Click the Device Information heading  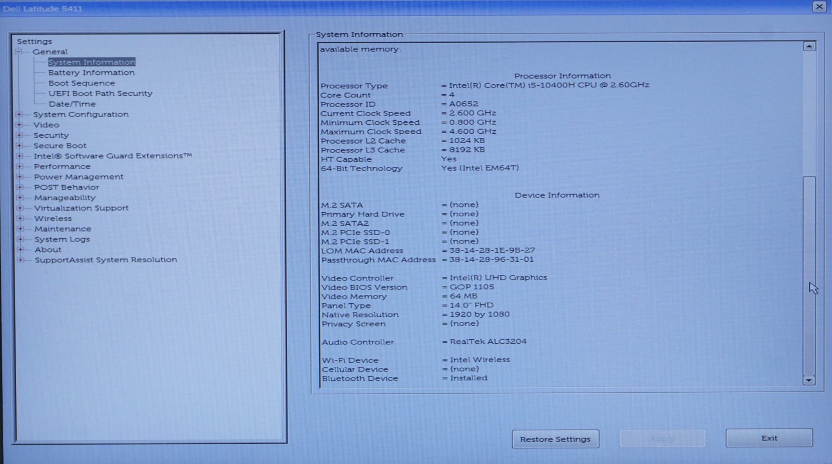pos(557,195)
